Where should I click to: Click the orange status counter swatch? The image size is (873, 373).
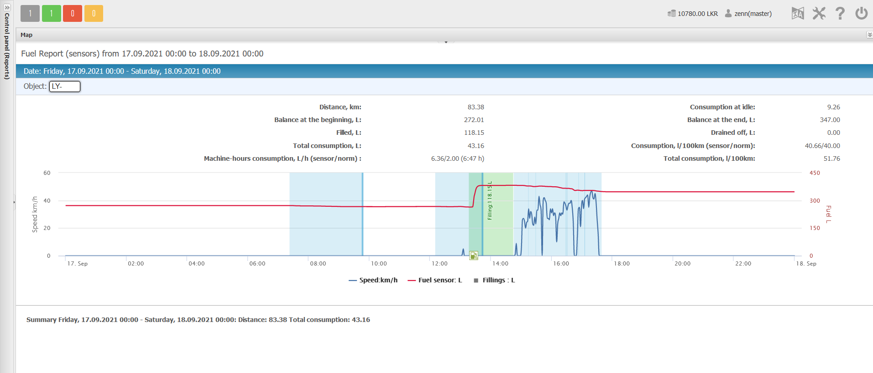click(94, 13)
